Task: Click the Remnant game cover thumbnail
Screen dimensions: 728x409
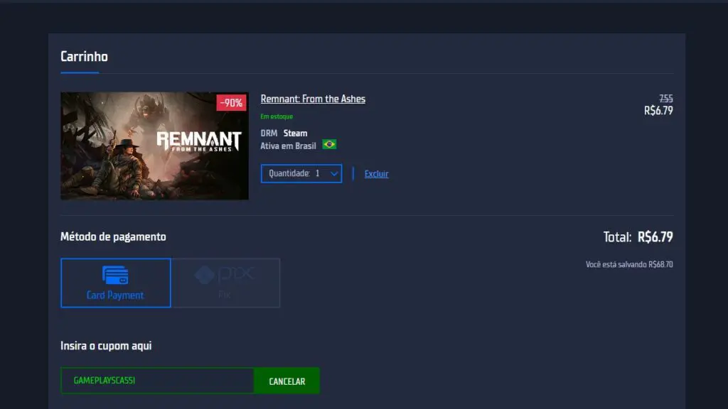Action: 154,146
